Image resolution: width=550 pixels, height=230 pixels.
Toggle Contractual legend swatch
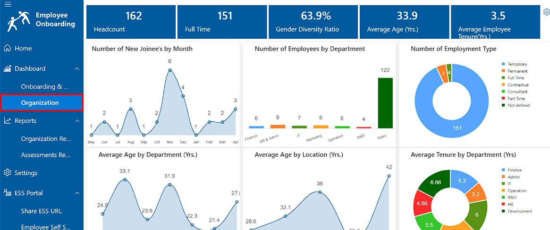pos(503,85)
